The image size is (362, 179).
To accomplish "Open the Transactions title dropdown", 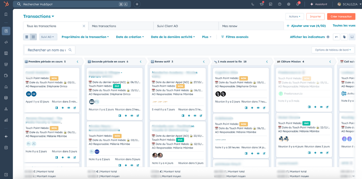I will pos(39,16).
